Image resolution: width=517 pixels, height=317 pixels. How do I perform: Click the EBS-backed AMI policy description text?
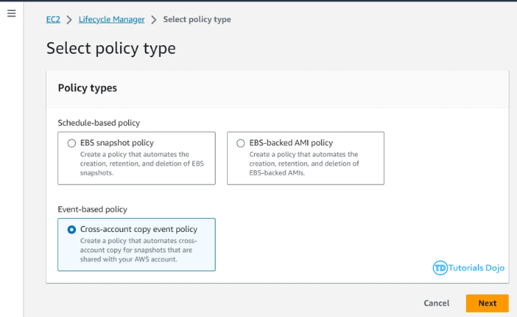[304, 164]
